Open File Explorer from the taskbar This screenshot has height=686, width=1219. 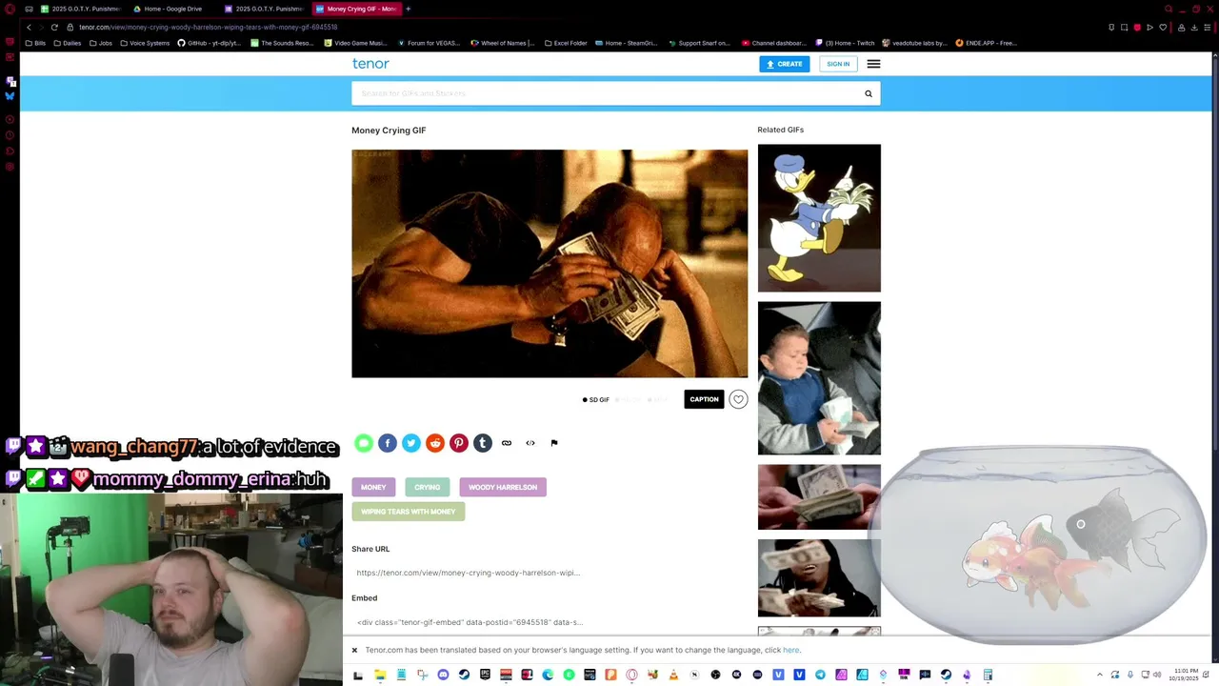379,675
